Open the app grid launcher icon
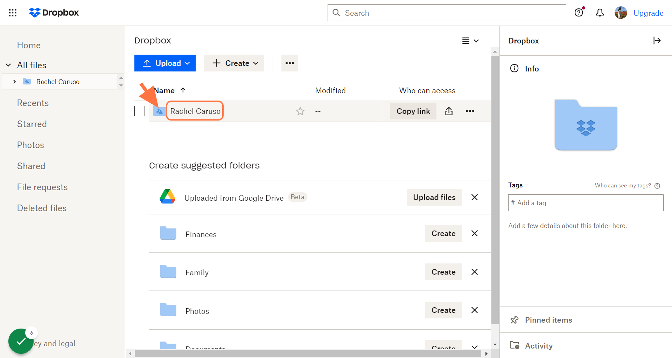The height and width of the screenshot is (358, 672). coord(13,13)
